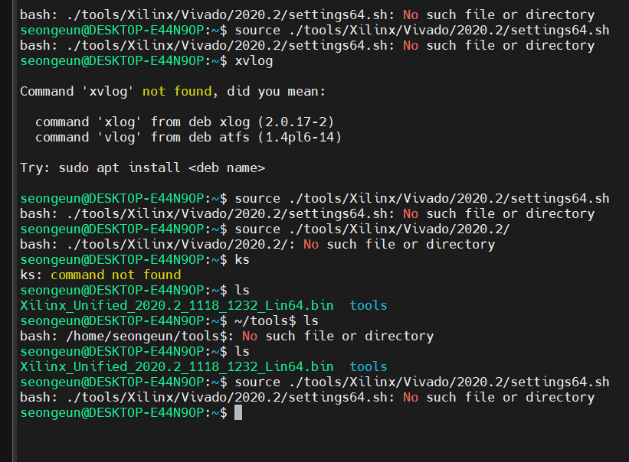Click the 'xlog' from deb xlog suggestion line
The image size is (629, 462).
[x=184, y=122]
